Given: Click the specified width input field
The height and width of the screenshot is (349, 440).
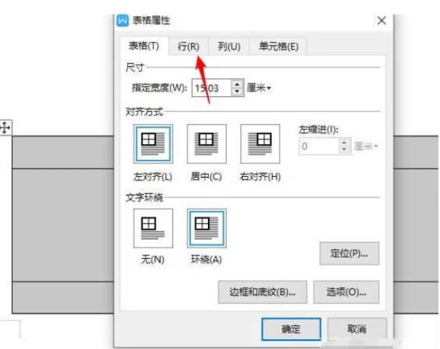Looking at the screenshot, I should (212, 88).
